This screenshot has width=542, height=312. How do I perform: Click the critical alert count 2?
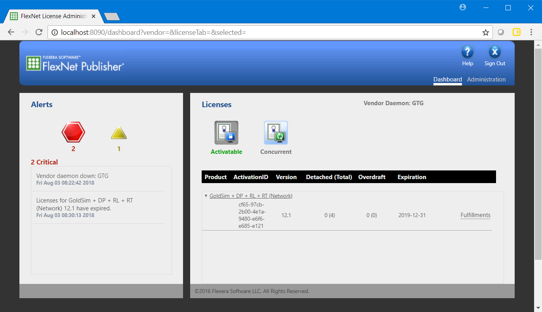73,149
